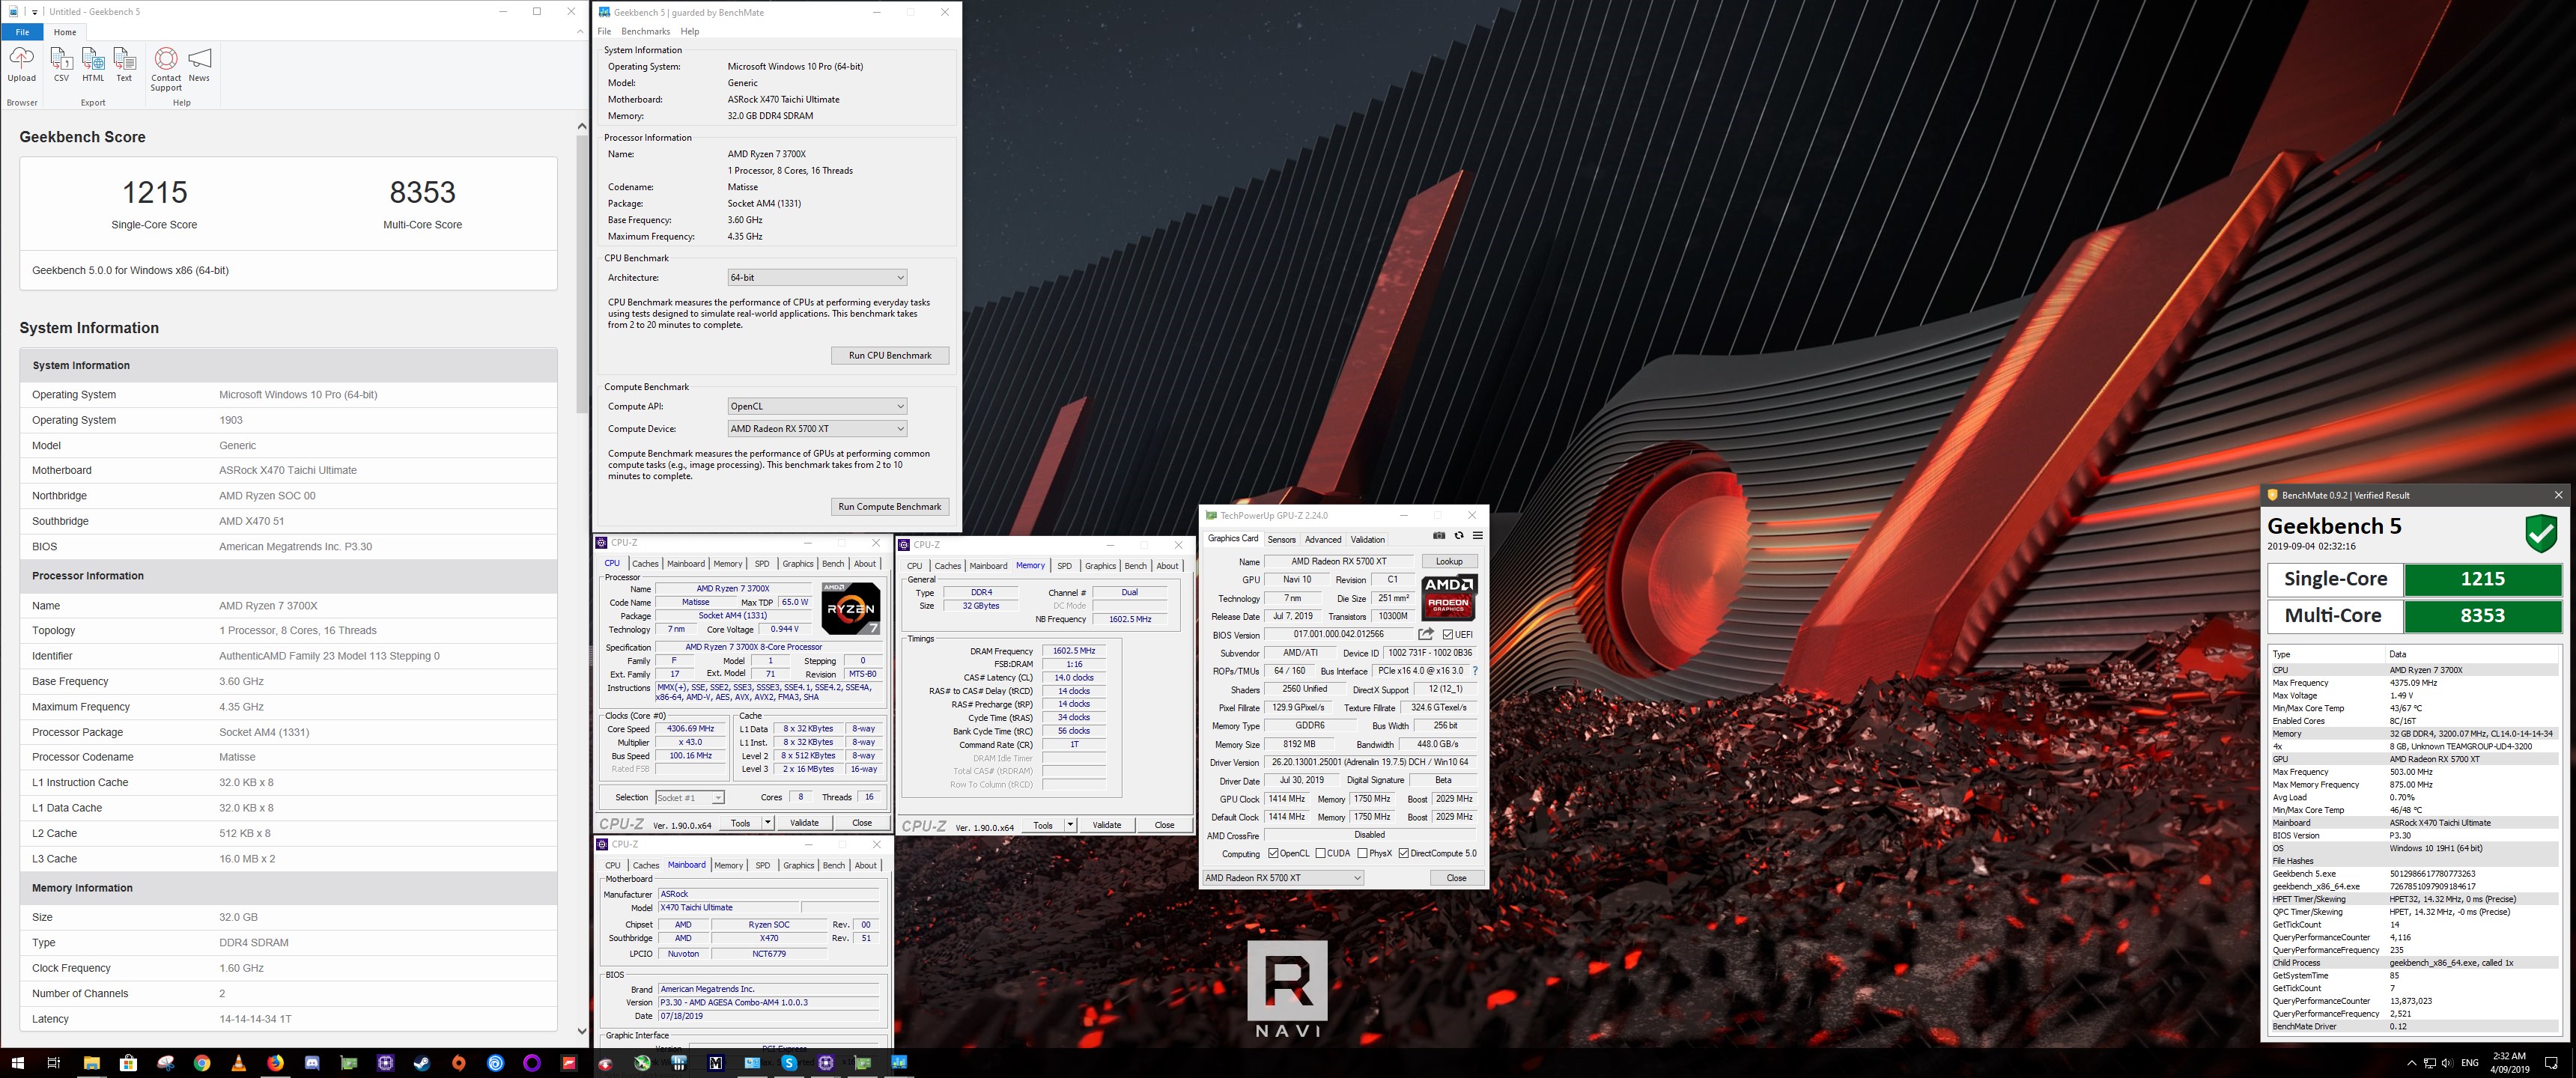Click the scroll-down arrow in Geekbench results

point(582,1031)
